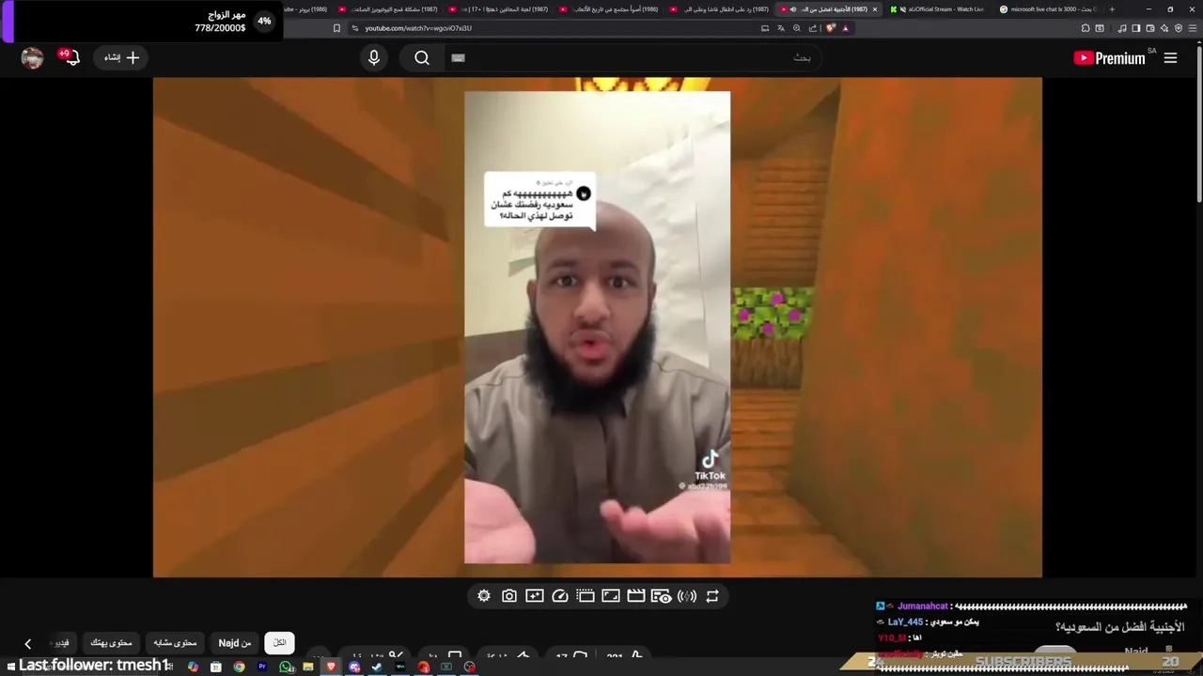Play or pause the TikTok video frame
The width and height of the screenshot is (1203, 676).
point(597,327)
